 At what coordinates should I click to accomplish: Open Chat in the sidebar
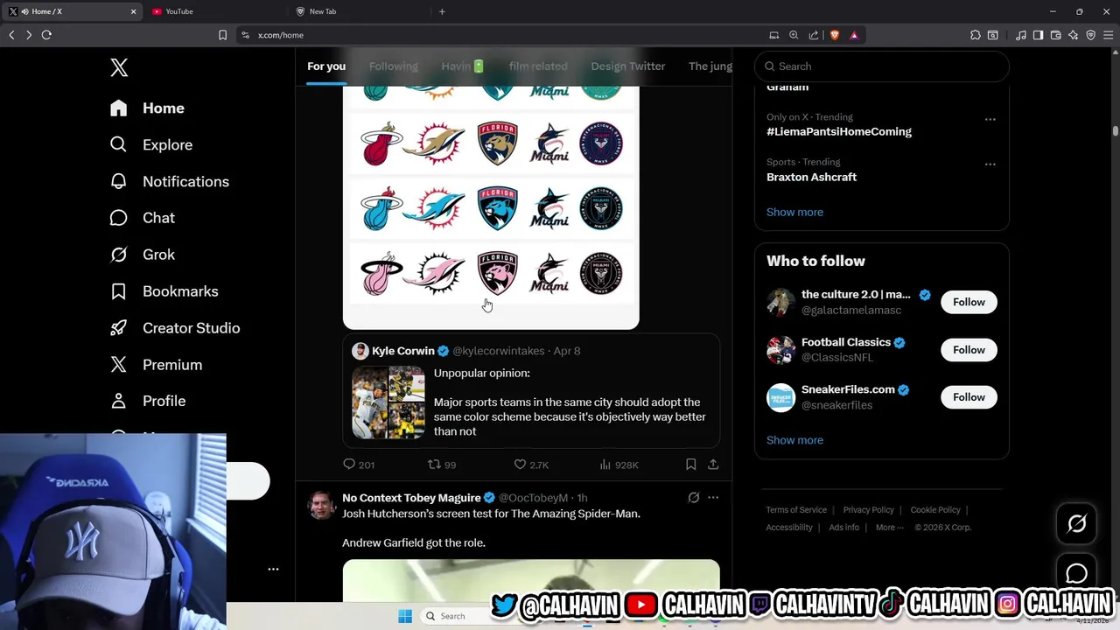pyautogui.click(x=142, y=218)
